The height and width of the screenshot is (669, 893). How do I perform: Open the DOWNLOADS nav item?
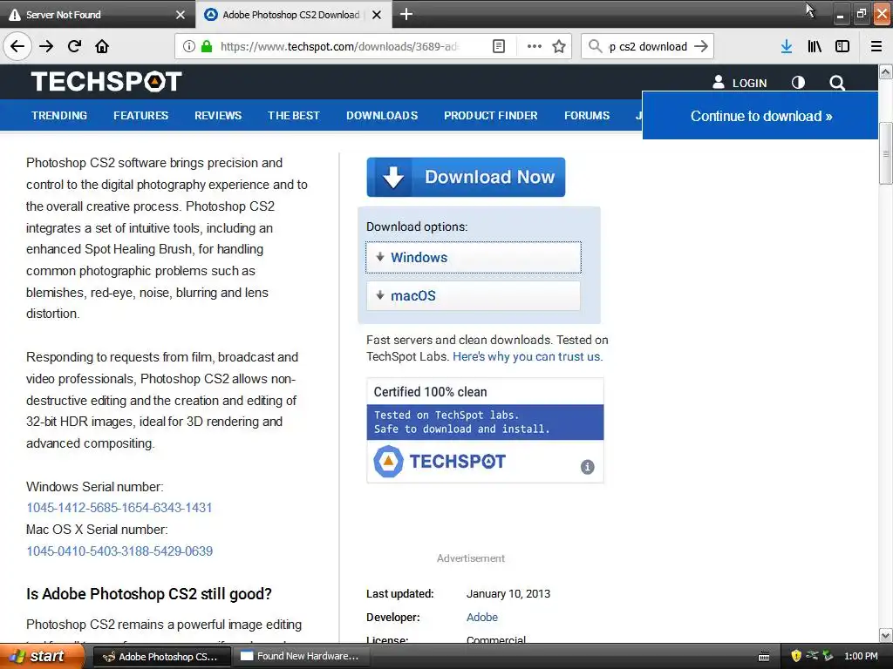pyautogui.click(x=382, y=116)
